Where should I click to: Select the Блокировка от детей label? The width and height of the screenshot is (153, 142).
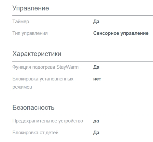pyautogui.click(x=35, y=133)
